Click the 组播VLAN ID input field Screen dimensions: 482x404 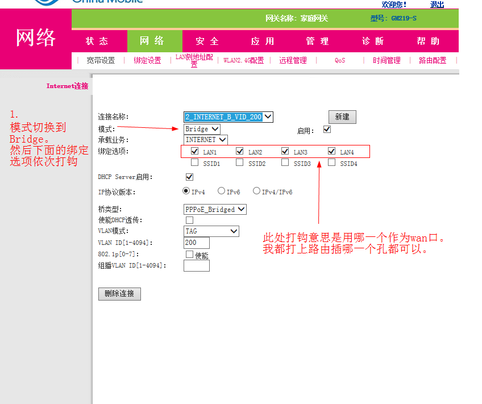197,266
